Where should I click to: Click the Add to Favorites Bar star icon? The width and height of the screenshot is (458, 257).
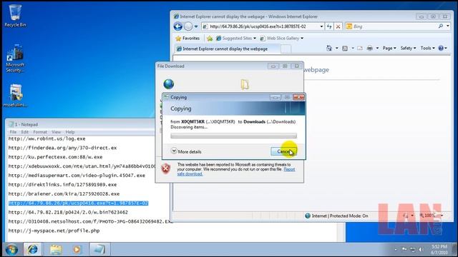pyautogui.click(x=210, y=38)
